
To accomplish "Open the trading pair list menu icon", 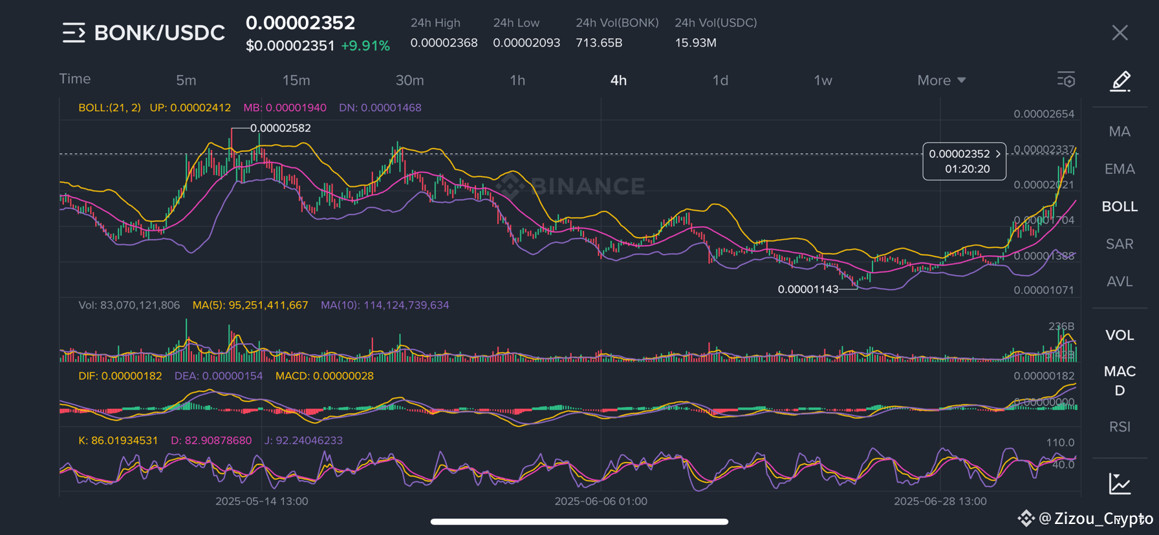I will 74,32.
